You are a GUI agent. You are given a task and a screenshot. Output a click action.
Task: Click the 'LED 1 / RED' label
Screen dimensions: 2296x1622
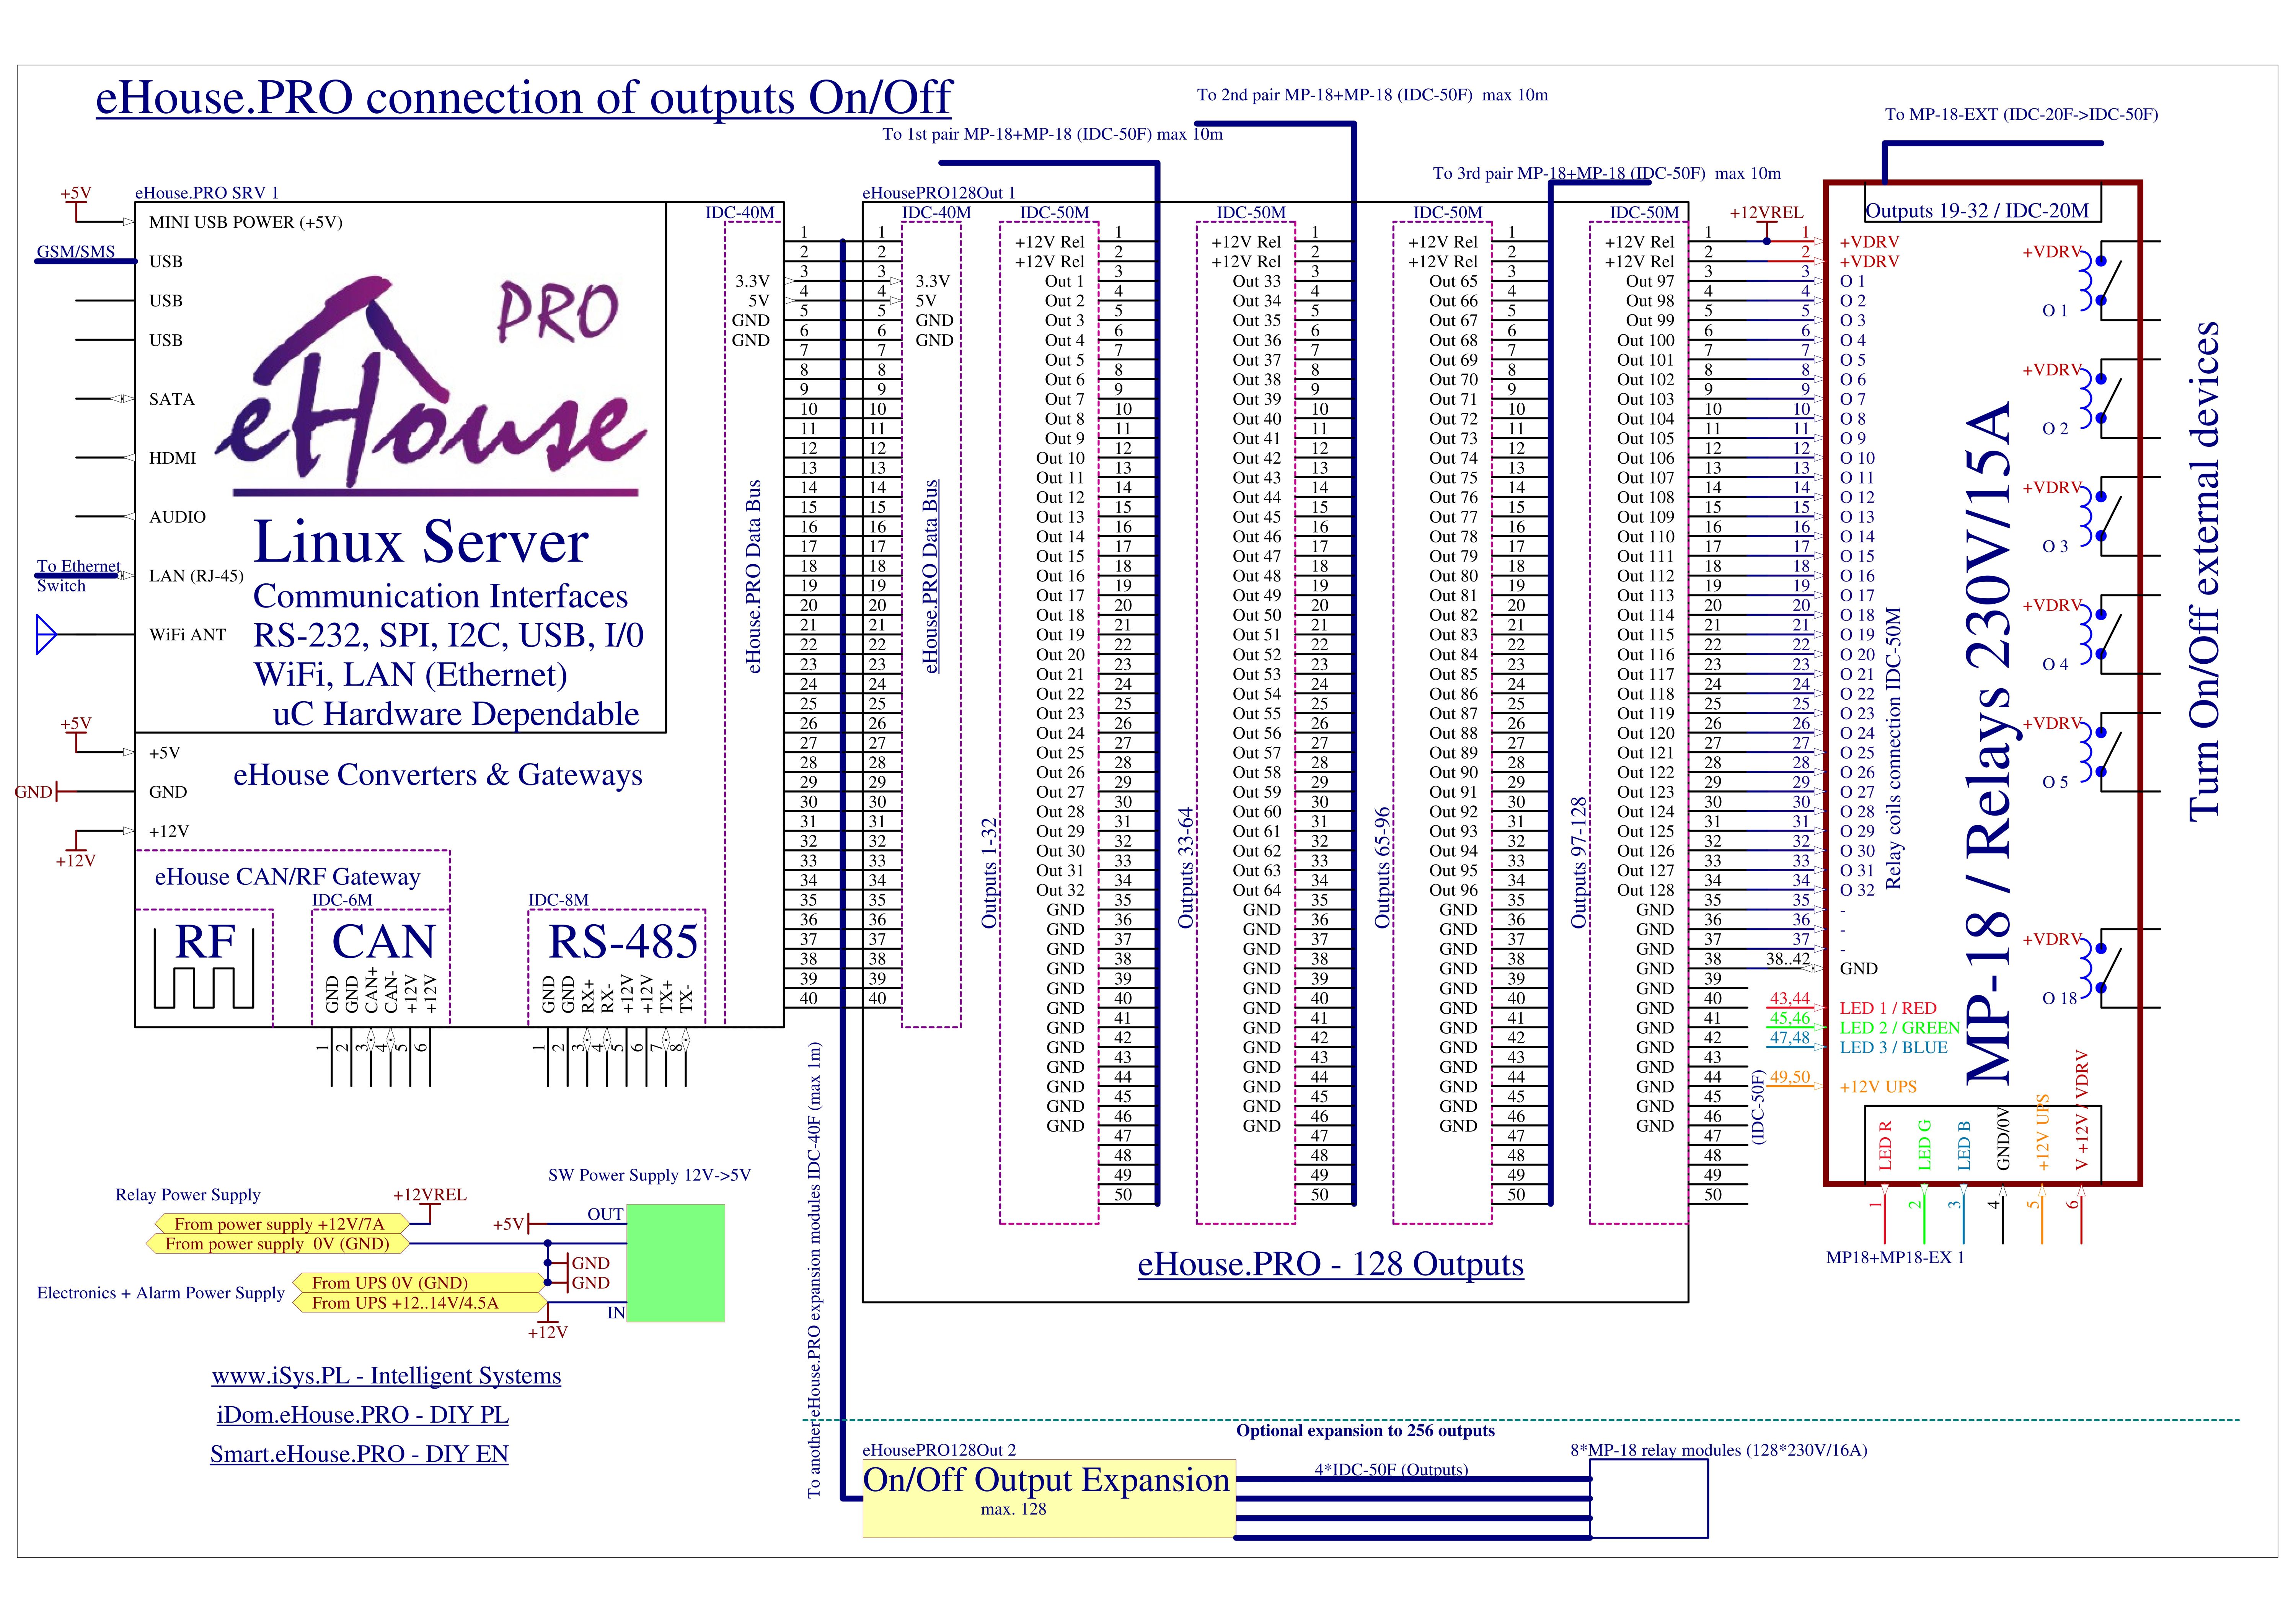click(x=1888, y=1008)
